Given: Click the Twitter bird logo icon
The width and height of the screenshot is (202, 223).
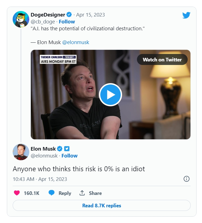Looking at the screenshot, I should [186, 15].
